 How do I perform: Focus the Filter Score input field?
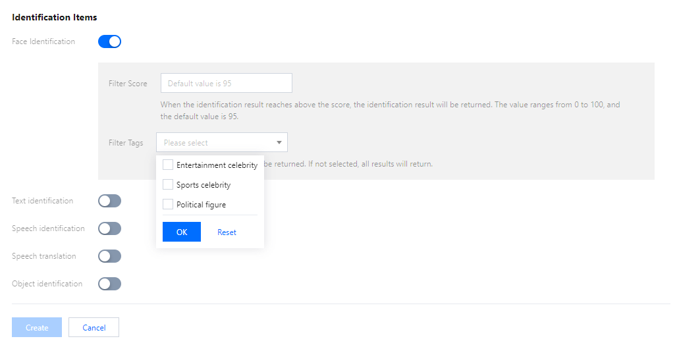tap(226, 84)
